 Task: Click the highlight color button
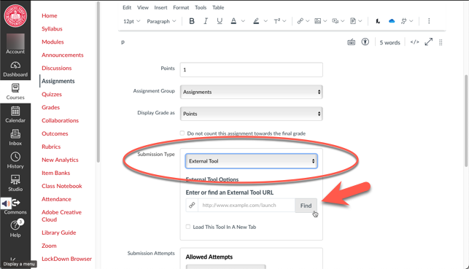click(256, 21)
